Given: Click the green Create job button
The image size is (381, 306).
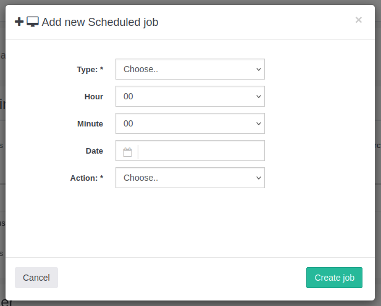Looking at the screenshot, I should (x=334, y=278).
